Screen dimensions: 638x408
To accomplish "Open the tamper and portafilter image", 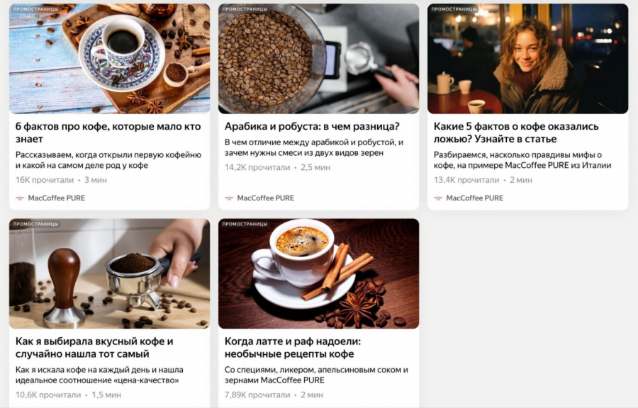I will [x=109, y=273].
